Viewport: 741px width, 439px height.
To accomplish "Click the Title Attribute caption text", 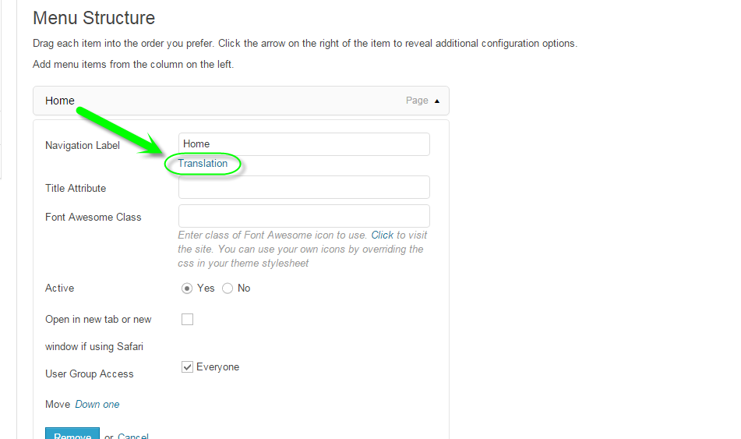I will click(76, 188).
